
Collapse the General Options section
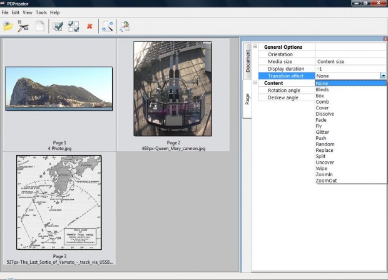pyautogui.click(x=255, y=47)
